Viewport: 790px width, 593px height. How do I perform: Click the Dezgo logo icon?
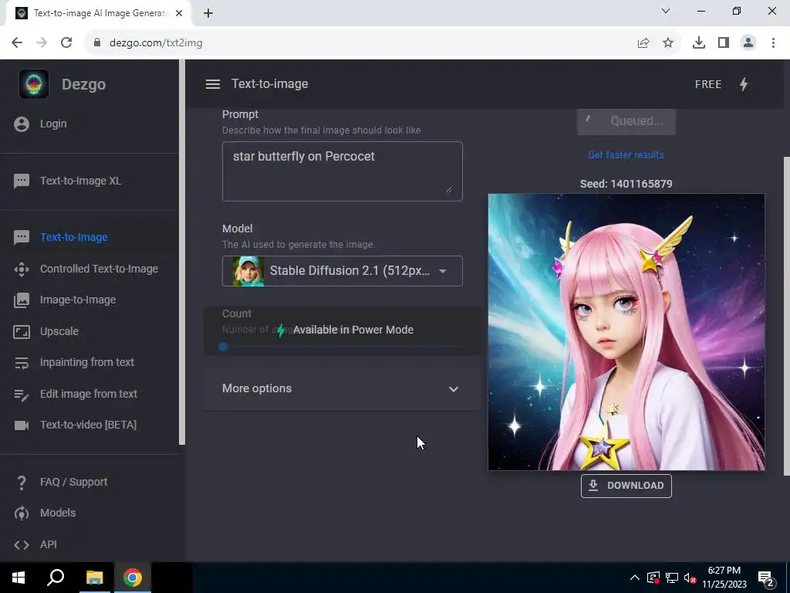coord(34,83)
